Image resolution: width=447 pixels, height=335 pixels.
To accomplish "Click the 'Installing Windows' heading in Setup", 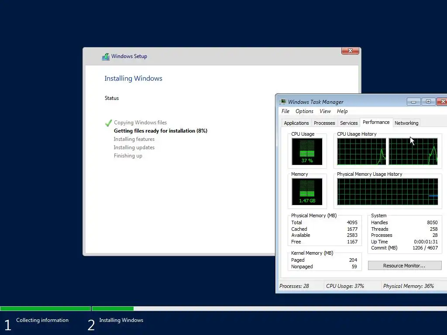I will pos(133,79).
